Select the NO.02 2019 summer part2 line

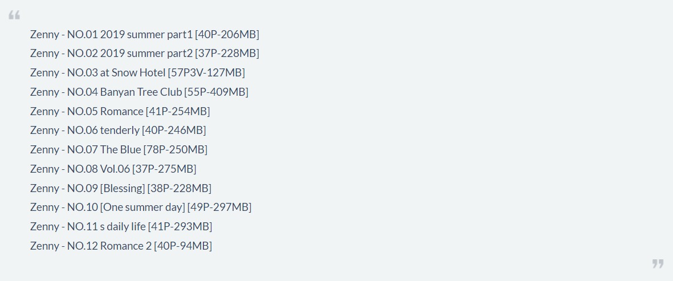tap(145, 53)
